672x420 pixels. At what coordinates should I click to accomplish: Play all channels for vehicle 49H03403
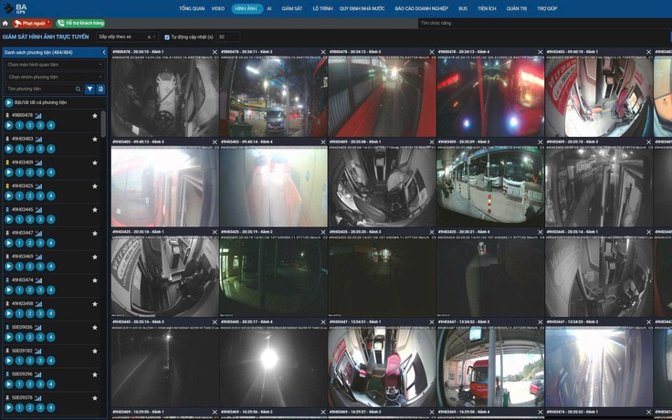coord(9,148)
